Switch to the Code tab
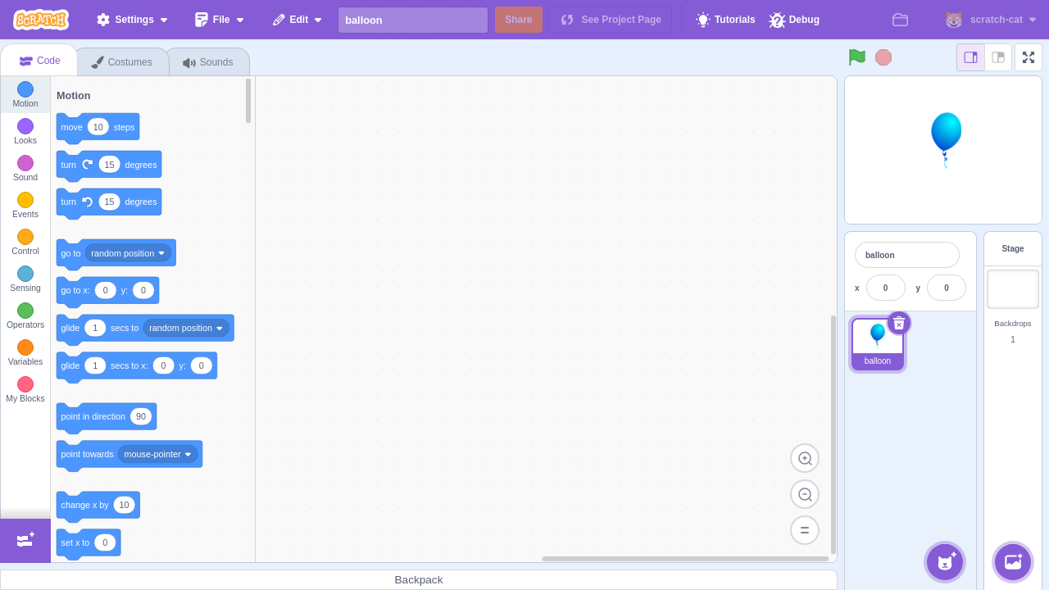The width and height of the screenshot is (1049, 590). pos(39,61)
